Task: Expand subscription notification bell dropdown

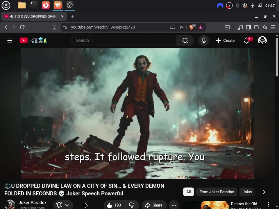Action: point(63,205)
